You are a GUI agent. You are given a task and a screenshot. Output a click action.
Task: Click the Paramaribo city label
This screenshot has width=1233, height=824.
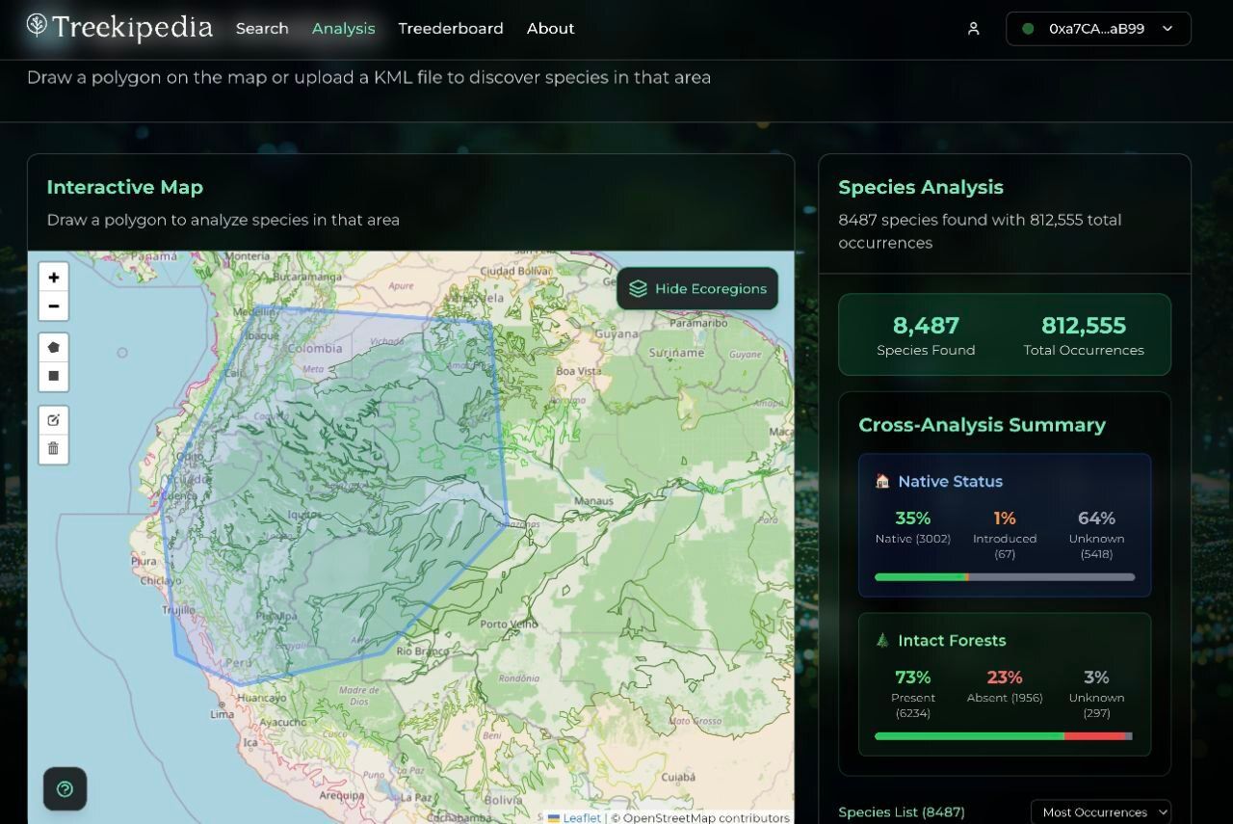click(x=698, y=324)
